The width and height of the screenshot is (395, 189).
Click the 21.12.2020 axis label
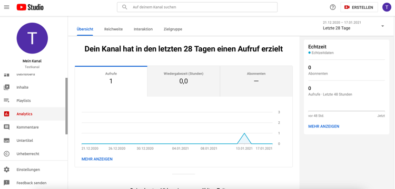(x=90, y=149)
